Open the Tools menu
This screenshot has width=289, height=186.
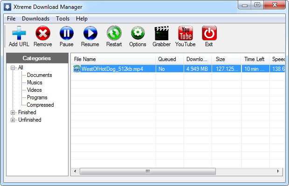(x=62, y=19)
